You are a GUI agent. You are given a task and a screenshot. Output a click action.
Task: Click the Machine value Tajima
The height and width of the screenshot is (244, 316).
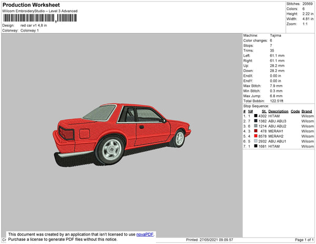[275, 35]
